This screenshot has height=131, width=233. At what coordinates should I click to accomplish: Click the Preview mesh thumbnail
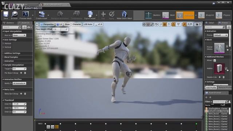[219, 48]
